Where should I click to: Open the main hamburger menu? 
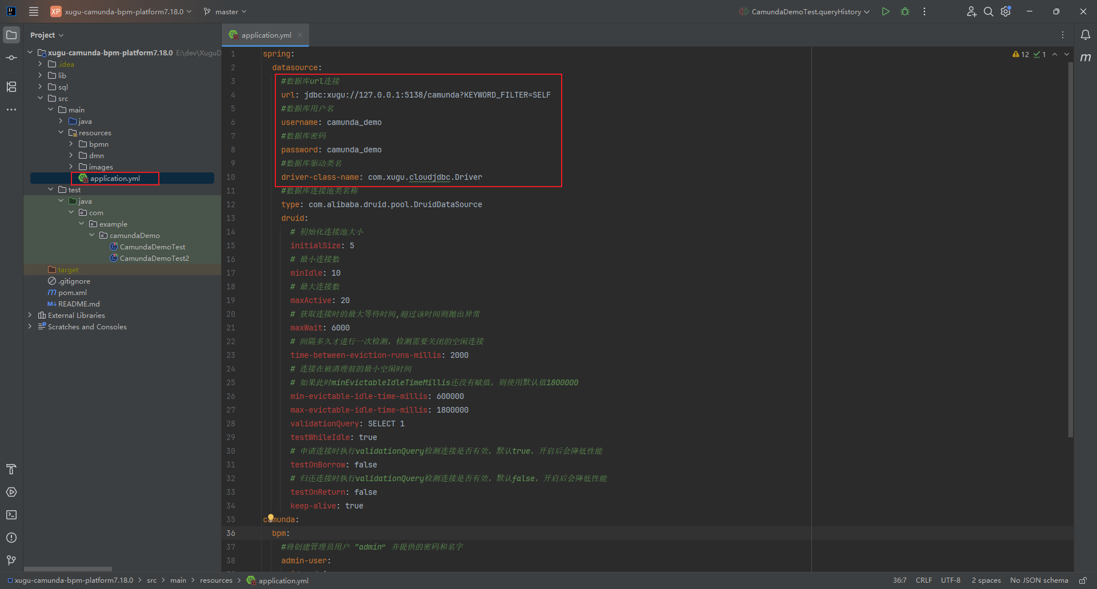coord(34,11)
